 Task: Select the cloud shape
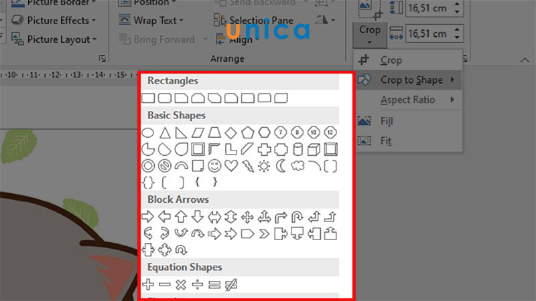tap(297, 166)
